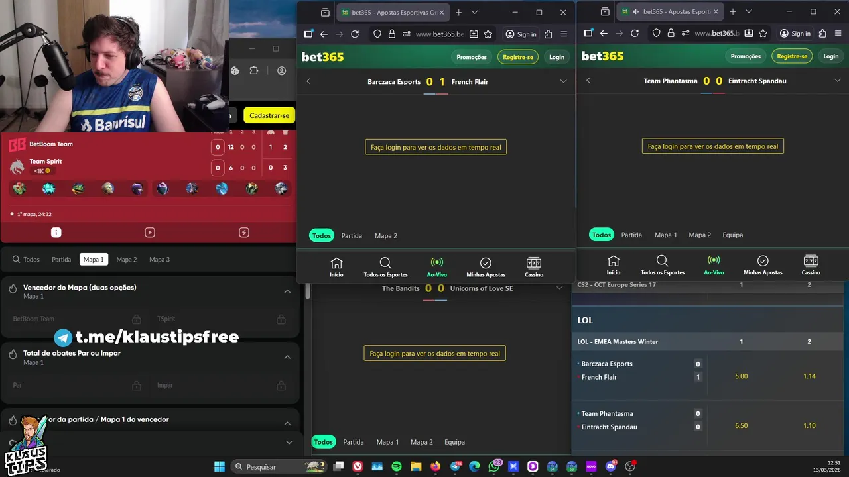Screen dimensions: 849x477
Task: Click the padlock site-info icon in the right Firefox window
Action: coord(671,34)
